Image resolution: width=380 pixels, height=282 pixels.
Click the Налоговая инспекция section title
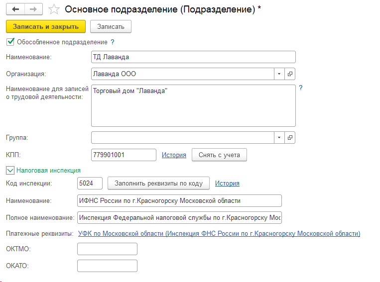pyautogui.click(x=48, y=171)
